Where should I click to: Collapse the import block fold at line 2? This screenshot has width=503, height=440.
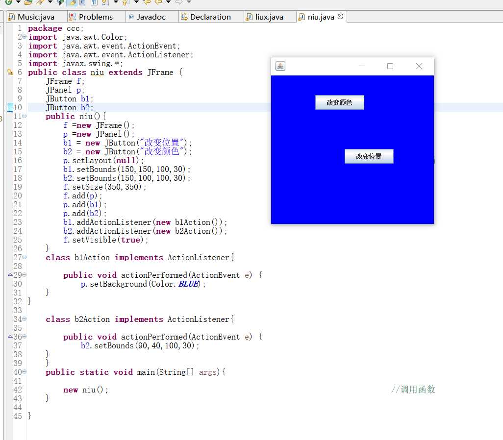coord(25,37)
